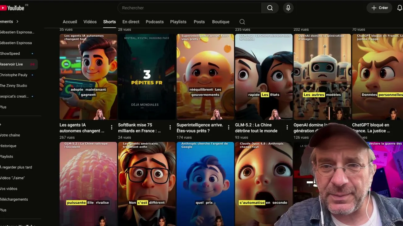Play Les géants américains tremblent thumbnail
The image size is (403, 226).
(147, 184)
